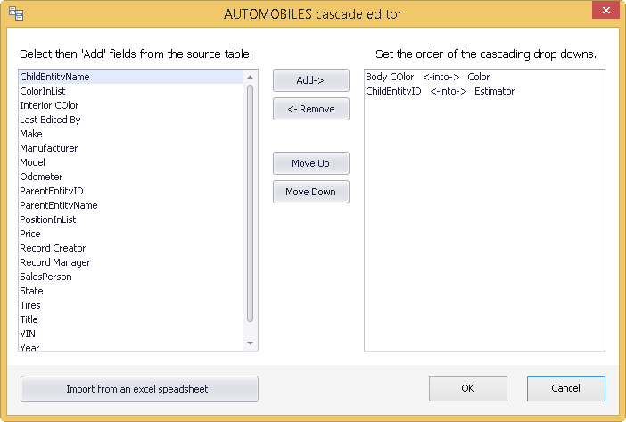Close the AUTOMOBILES cascade editor window
The width and height of the screenshot is (626, 422).
(x=605, y=11)
